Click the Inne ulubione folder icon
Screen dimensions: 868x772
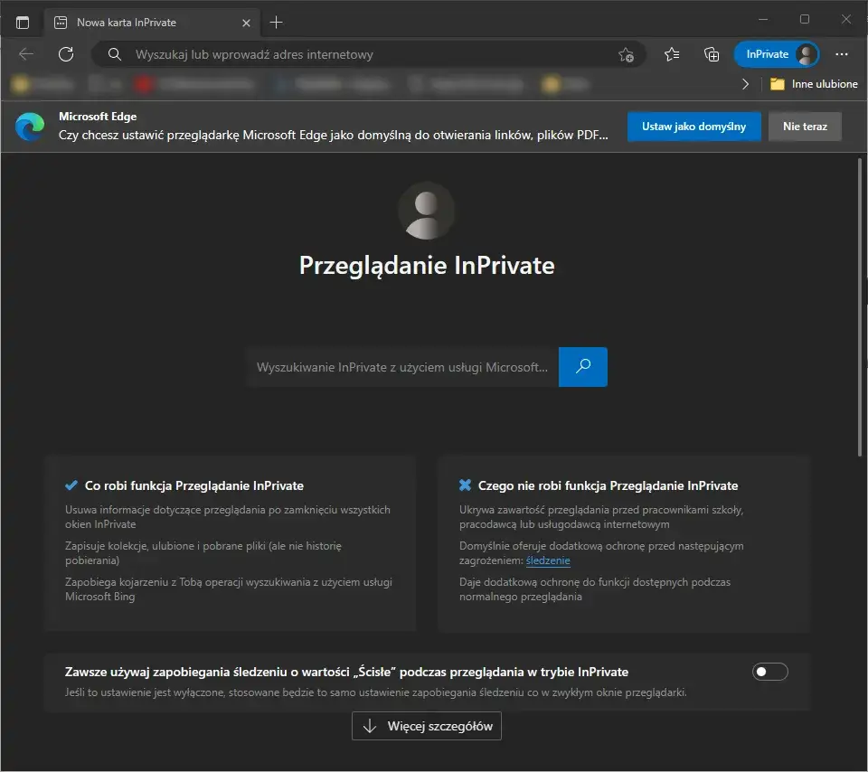tap(779, 83)
